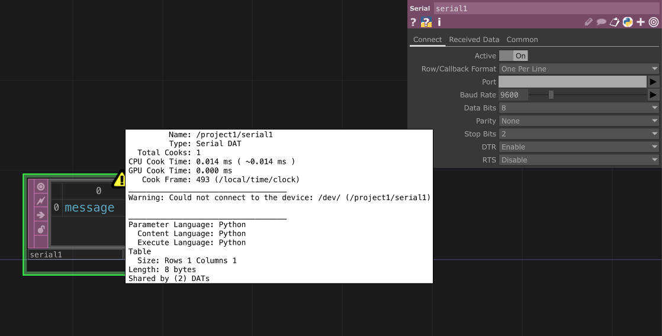This screenshot has width=662, height=336.
Task: Click the copy parameters clipboard icon
Action: [x=614, y=22]
